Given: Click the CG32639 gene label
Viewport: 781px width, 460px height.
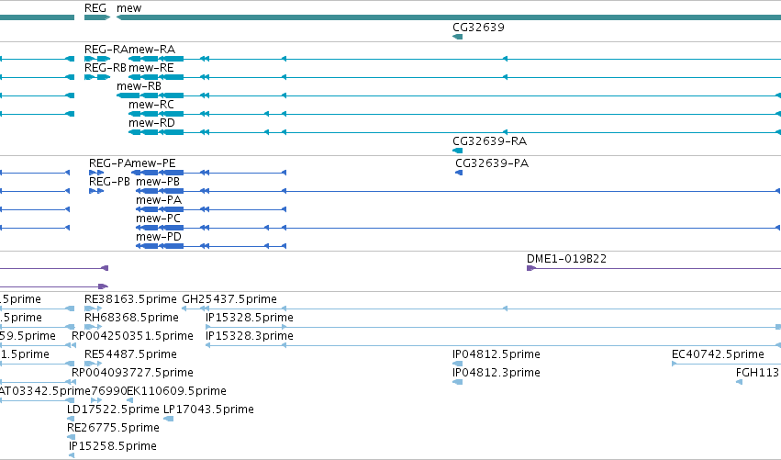Looking at the screenshot, I should [478, 28].
